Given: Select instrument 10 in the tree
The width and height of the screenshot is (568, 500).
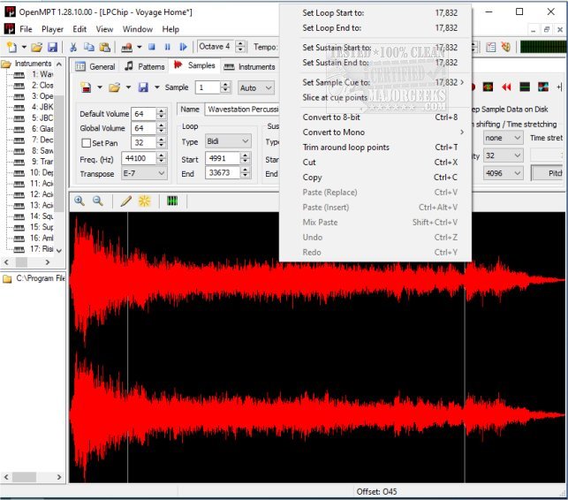Looking at the screenshot, I should point(41,173).
